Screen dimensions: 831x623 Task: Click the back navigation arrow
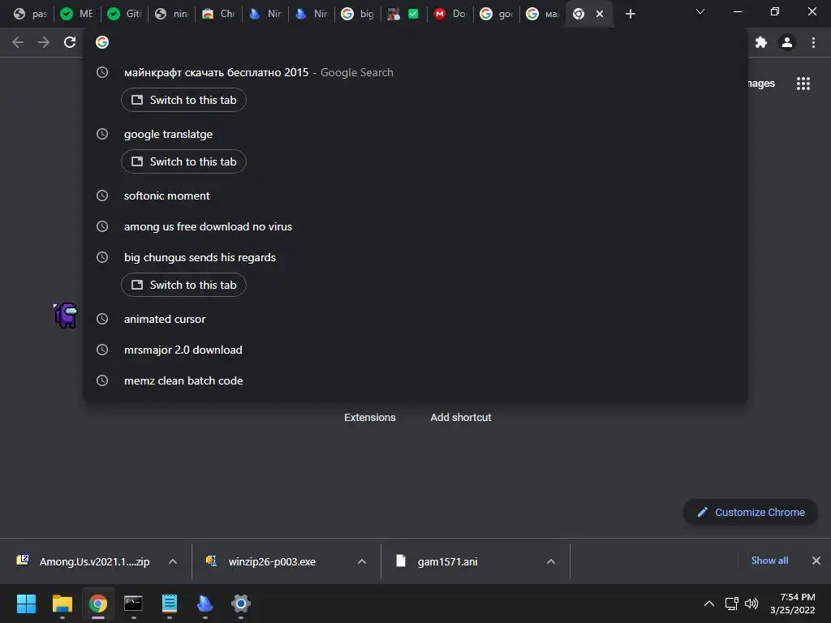click(x=18, y=42)
